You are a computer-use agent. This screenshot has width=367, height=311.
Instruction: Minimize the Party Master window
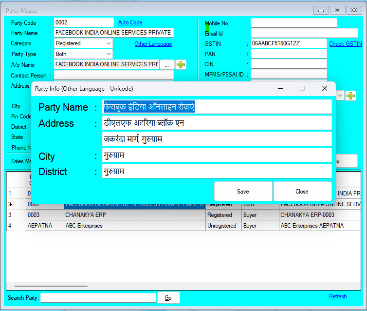[321, 10]
